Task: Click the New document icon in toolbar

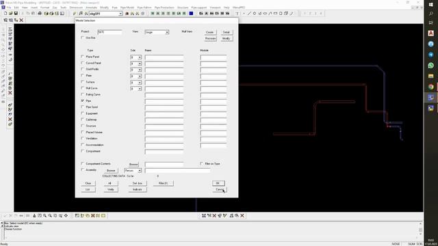Action: (5, 14)
